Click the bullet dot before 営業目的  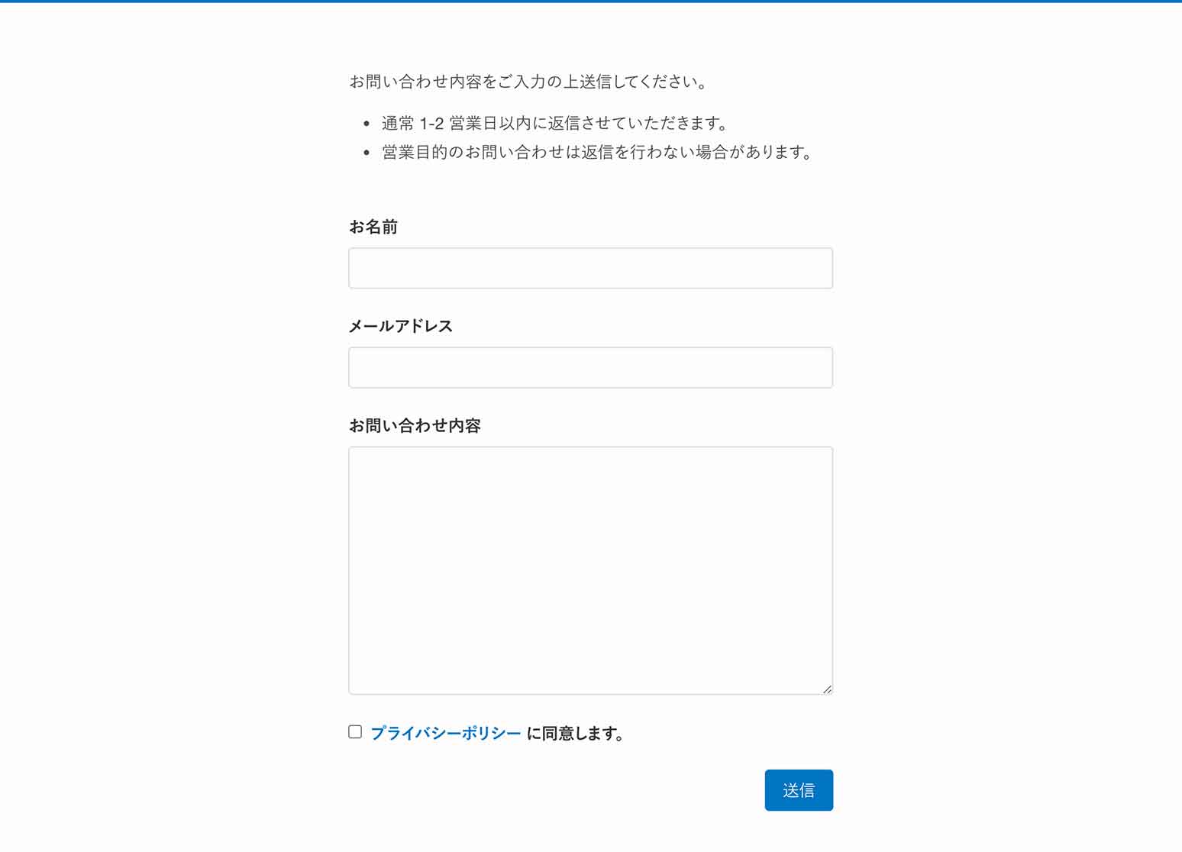pos(367,153)
